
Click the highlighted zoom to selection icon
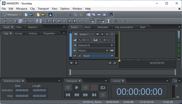tap(20, 21)
